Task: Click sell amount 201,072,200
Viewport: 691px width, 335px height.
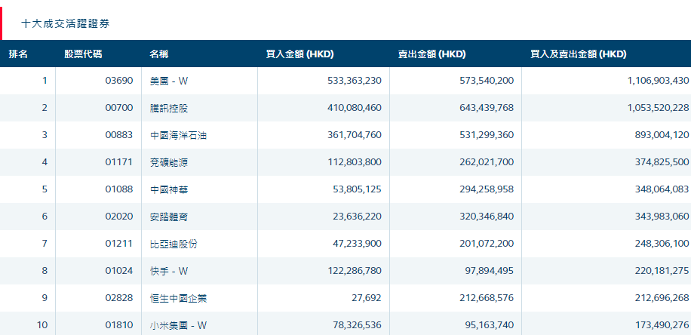Action: coord(487,244)
